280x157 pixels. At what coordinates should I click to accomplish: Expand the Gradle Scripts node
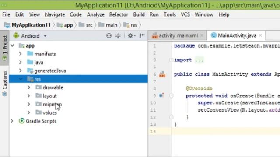(12, 121)
